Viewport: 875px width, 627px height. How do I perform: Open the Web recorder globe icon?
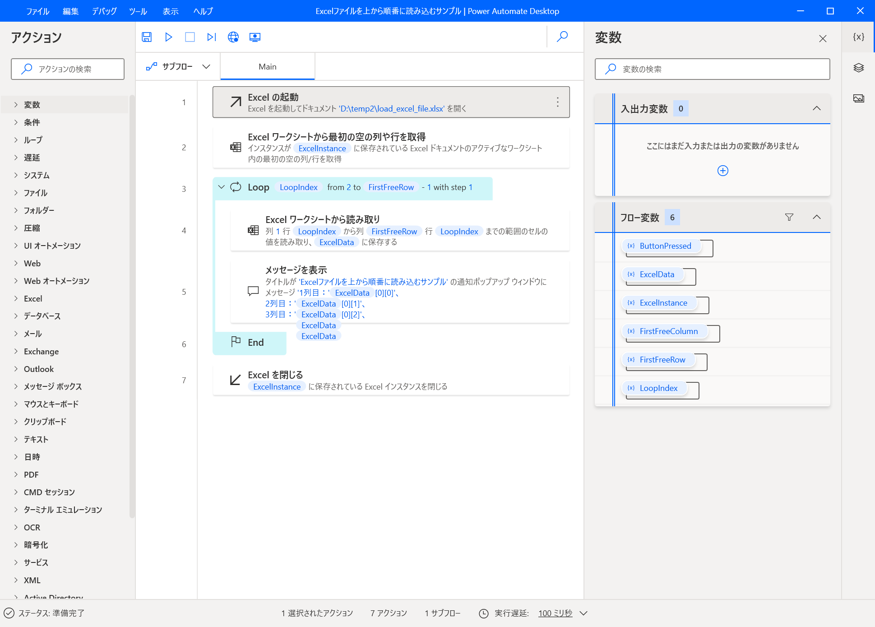click(x=233, y=37)
